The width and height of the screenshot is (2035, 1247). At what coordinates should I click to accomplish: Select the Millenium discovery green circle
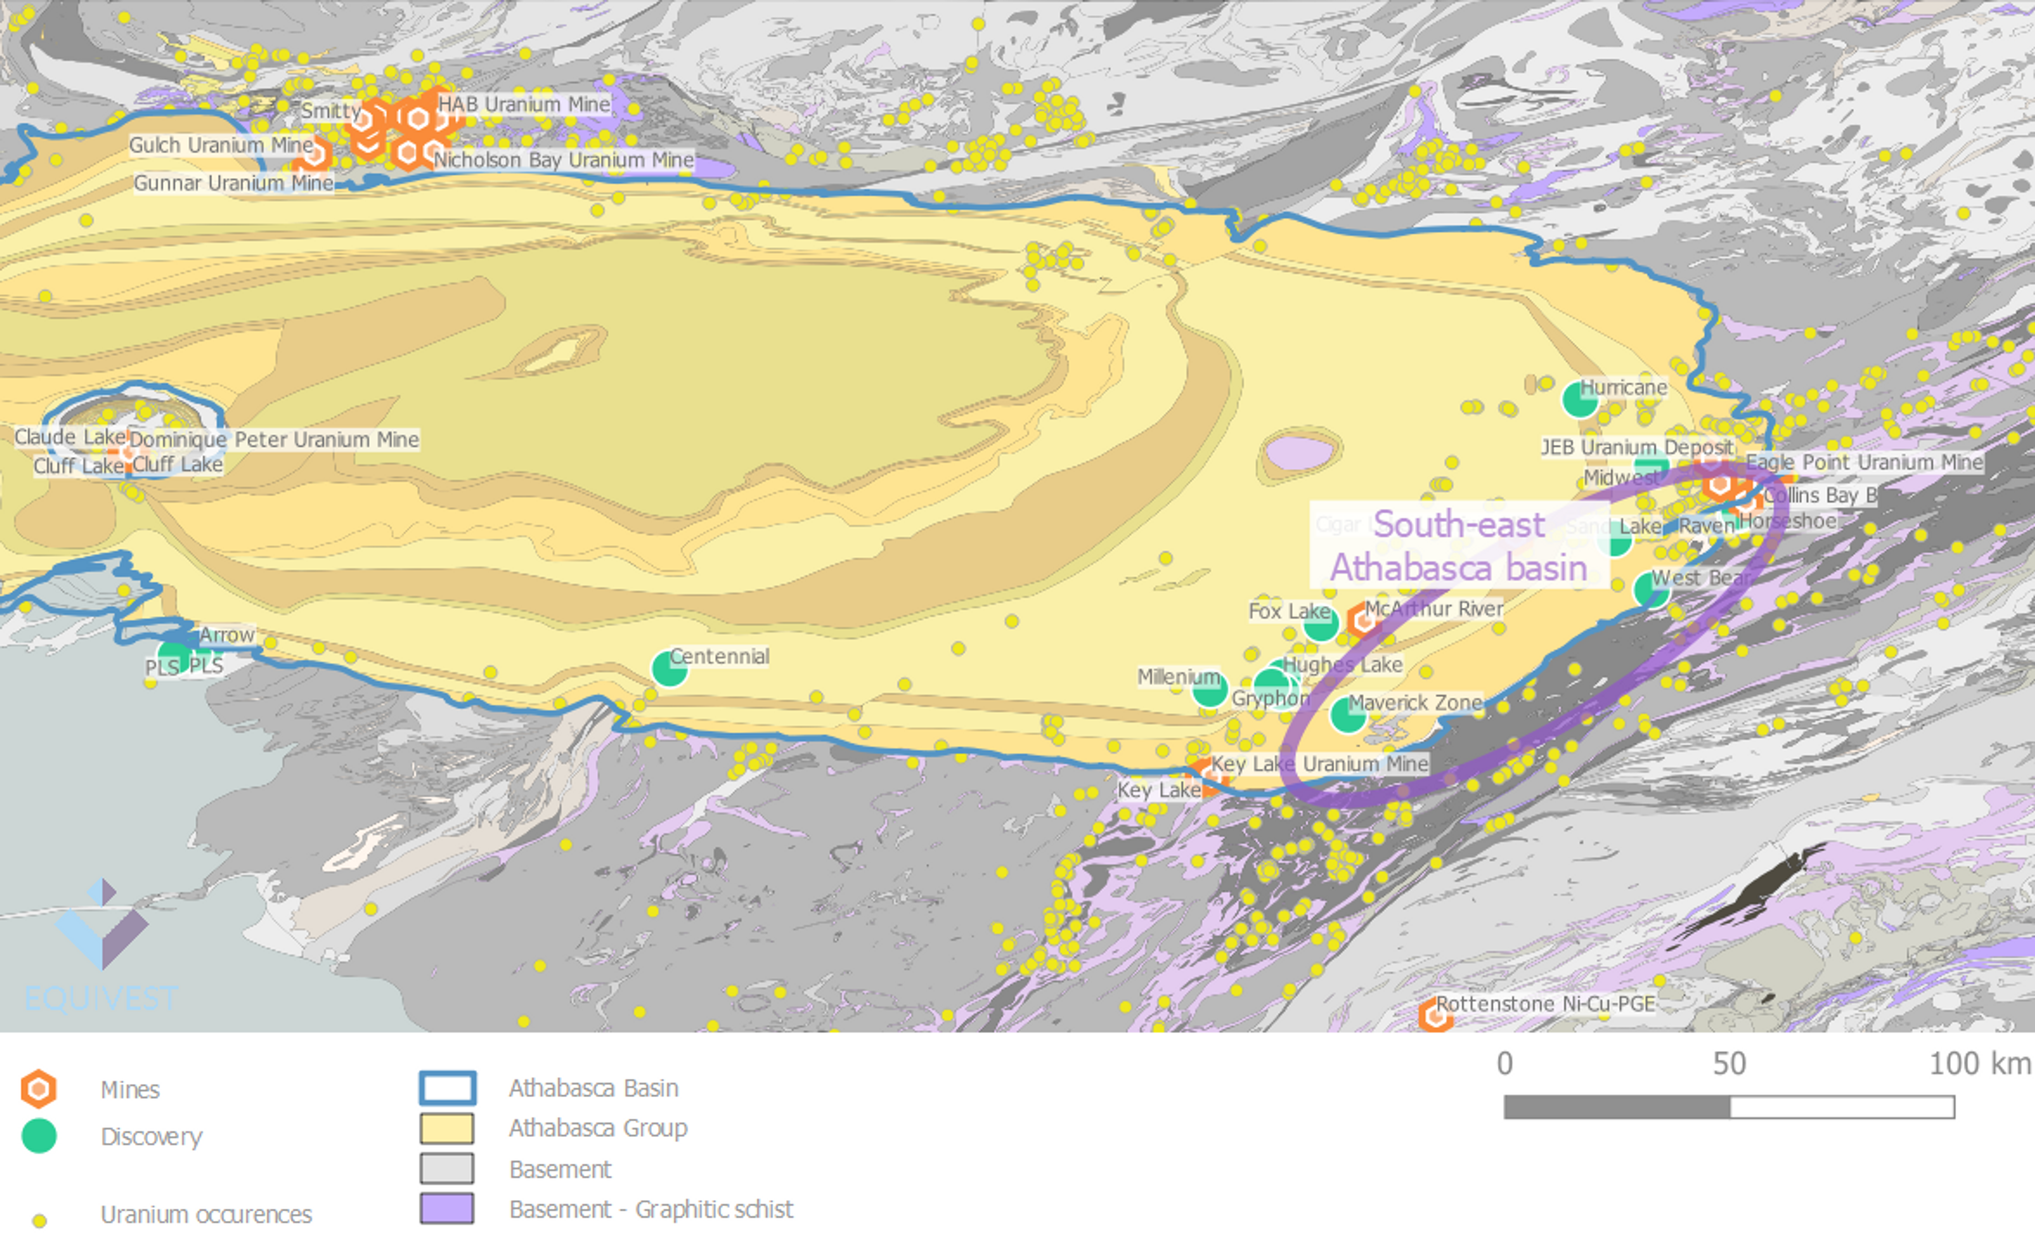tap(1210, 689)
